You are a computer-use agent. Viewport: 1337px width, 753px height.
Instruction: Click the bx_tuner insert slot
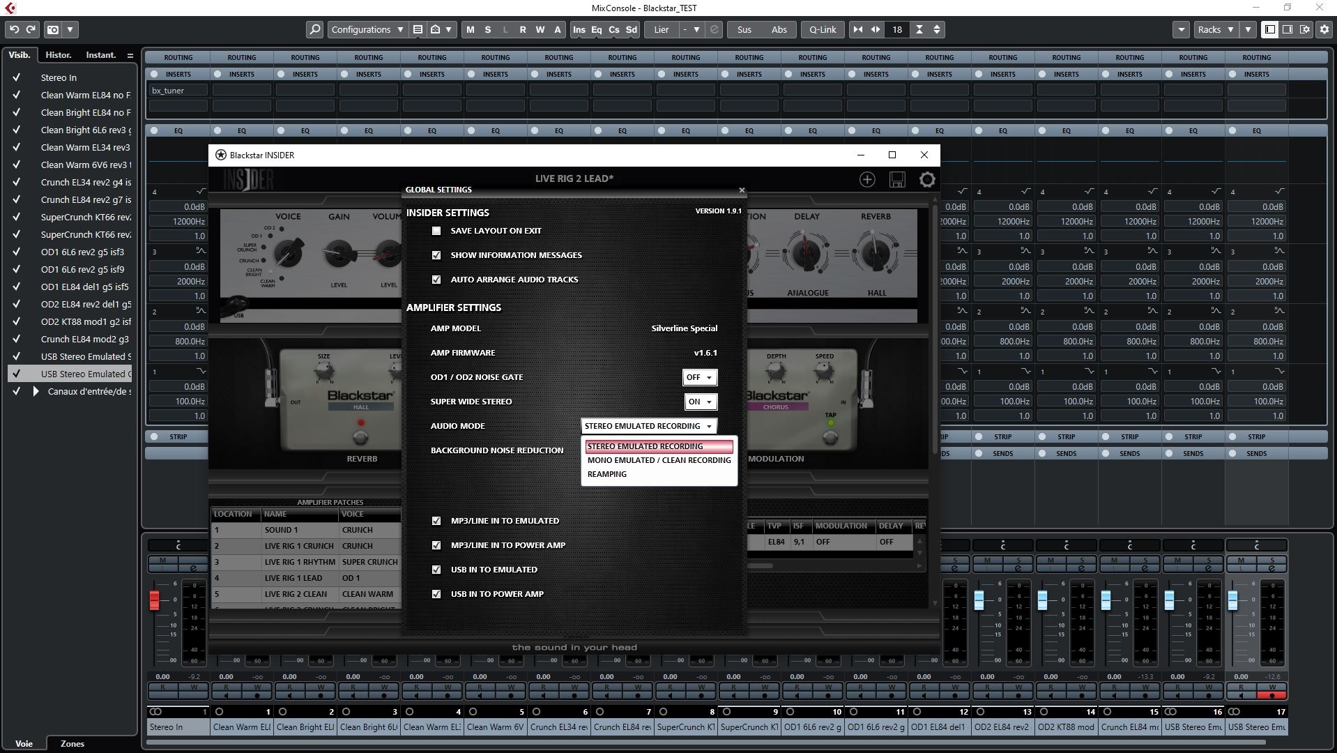[x=178, y=90]
